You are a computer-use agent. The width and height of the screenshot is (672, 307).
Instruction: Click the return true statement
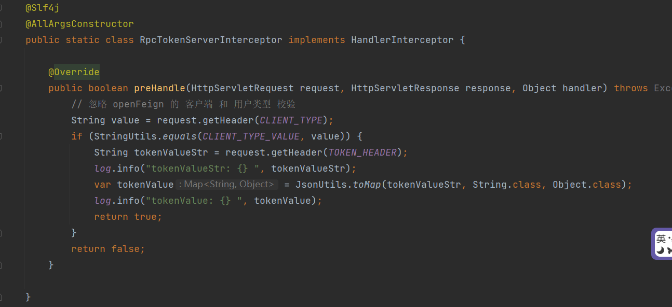pos(128,216)
